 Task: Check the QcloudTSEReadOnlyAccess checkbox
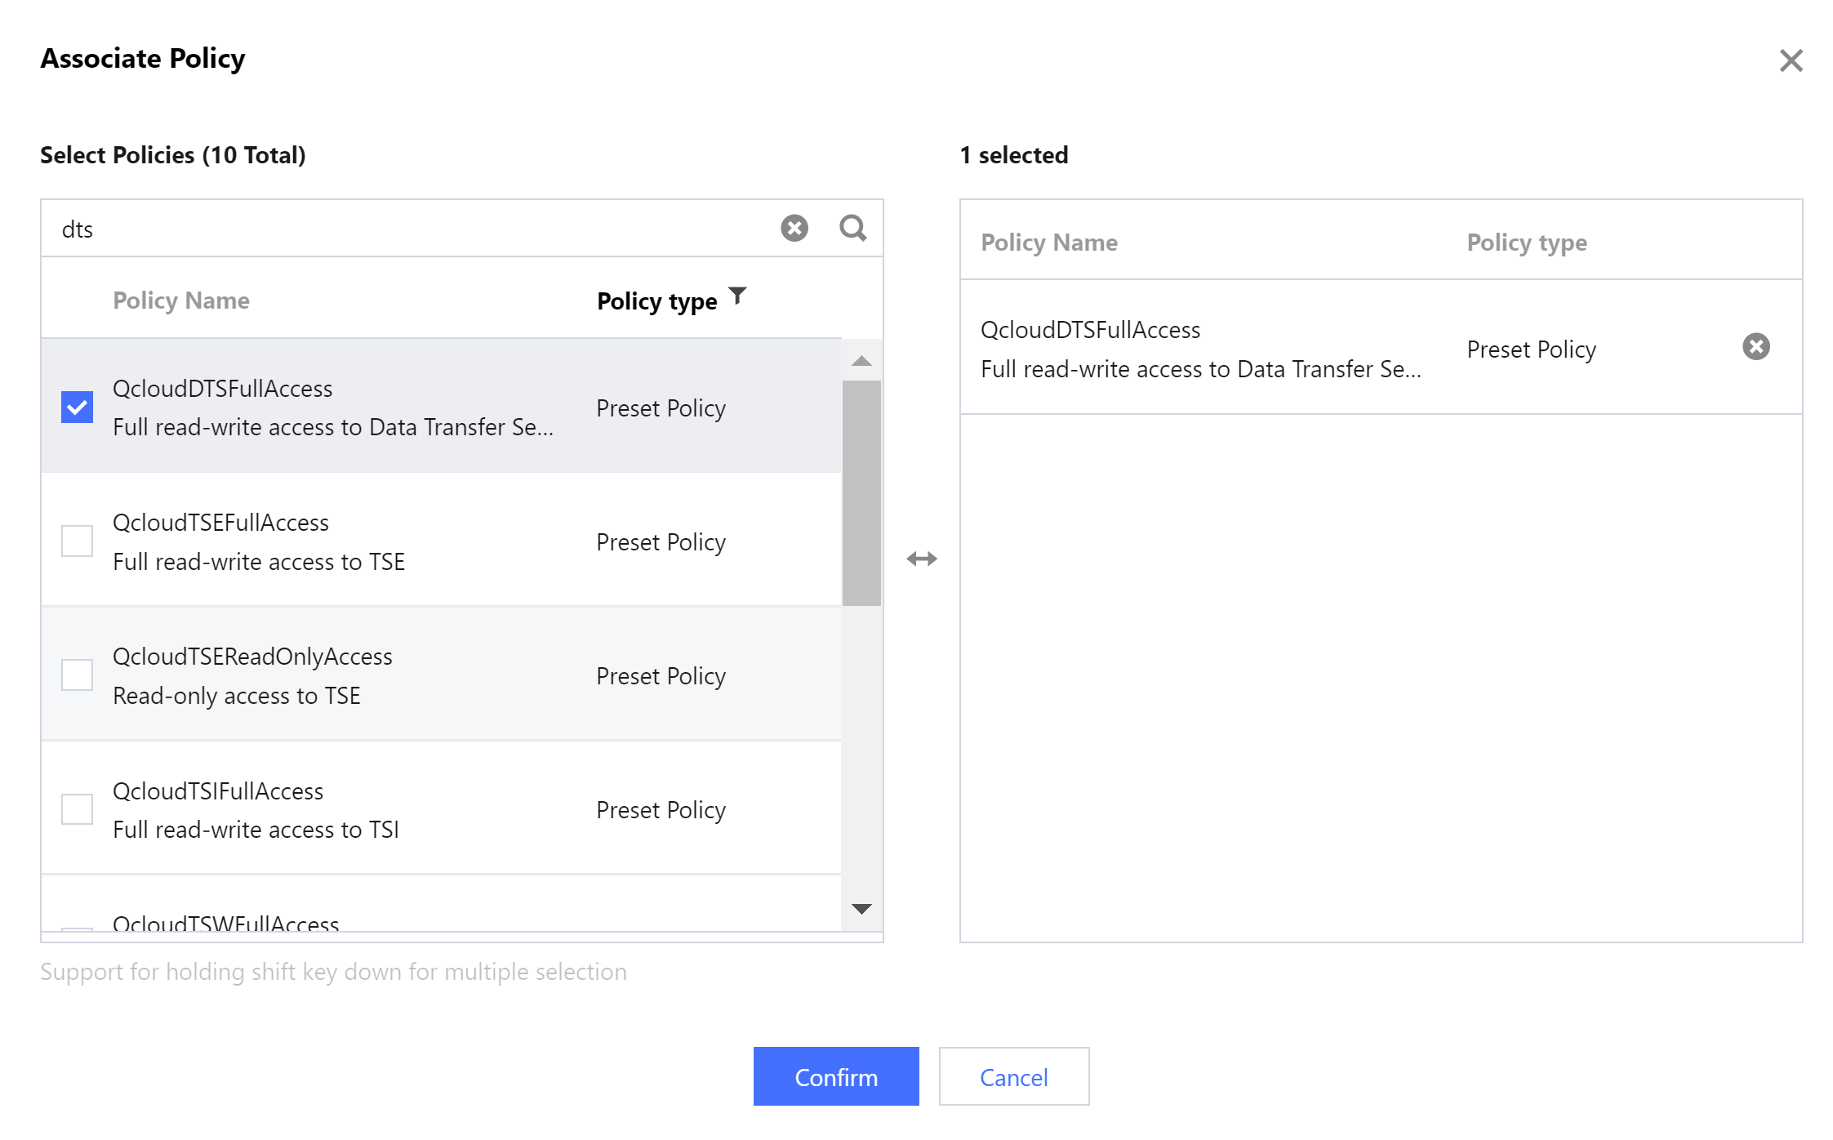coord(78,675)
